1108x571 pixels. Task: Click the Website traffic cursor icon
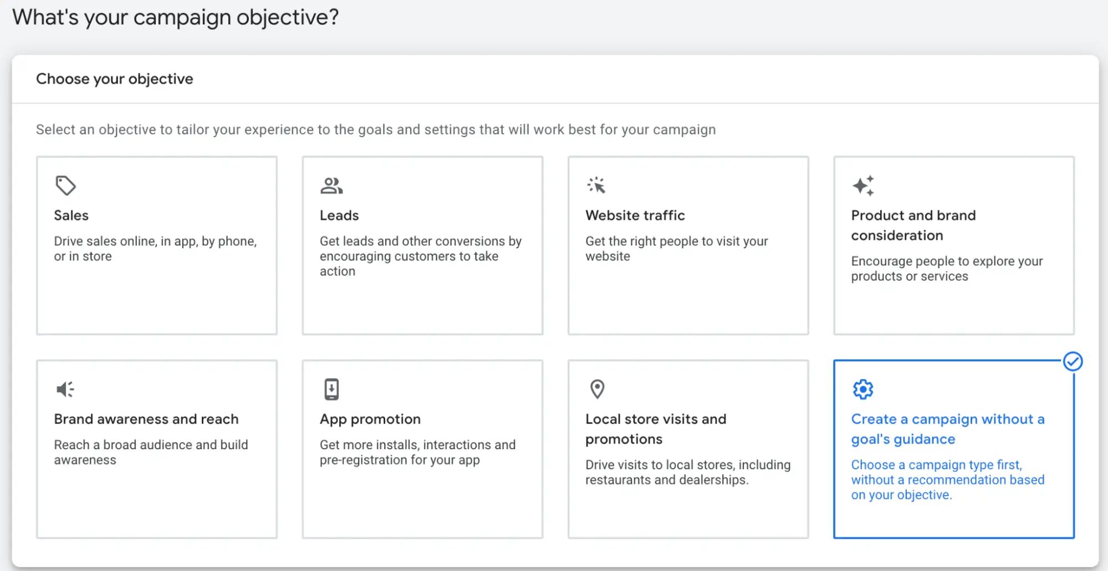pos(596,185)
